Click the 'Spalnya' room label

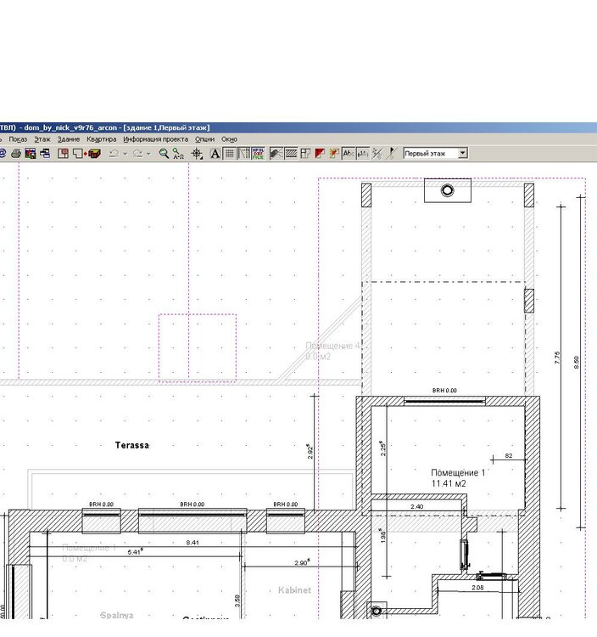point(117,616)
